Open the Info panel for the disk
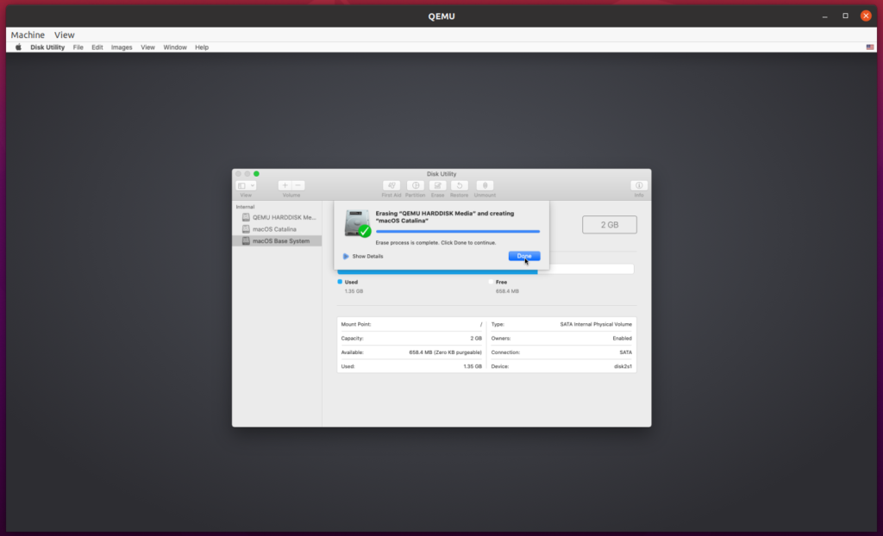 click(639, 186)
